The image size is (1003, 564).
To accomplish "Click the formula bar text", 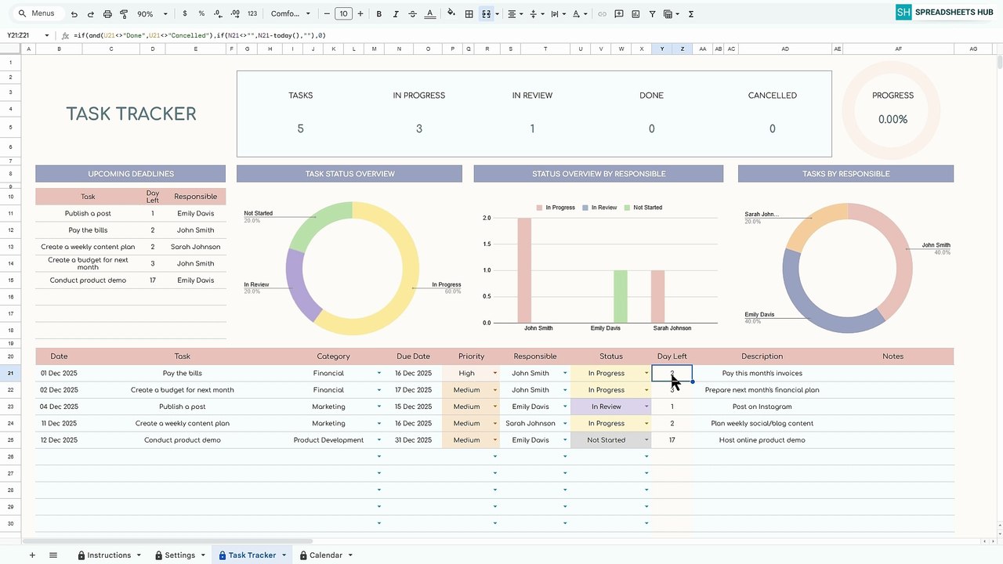I will pos(199,35).
